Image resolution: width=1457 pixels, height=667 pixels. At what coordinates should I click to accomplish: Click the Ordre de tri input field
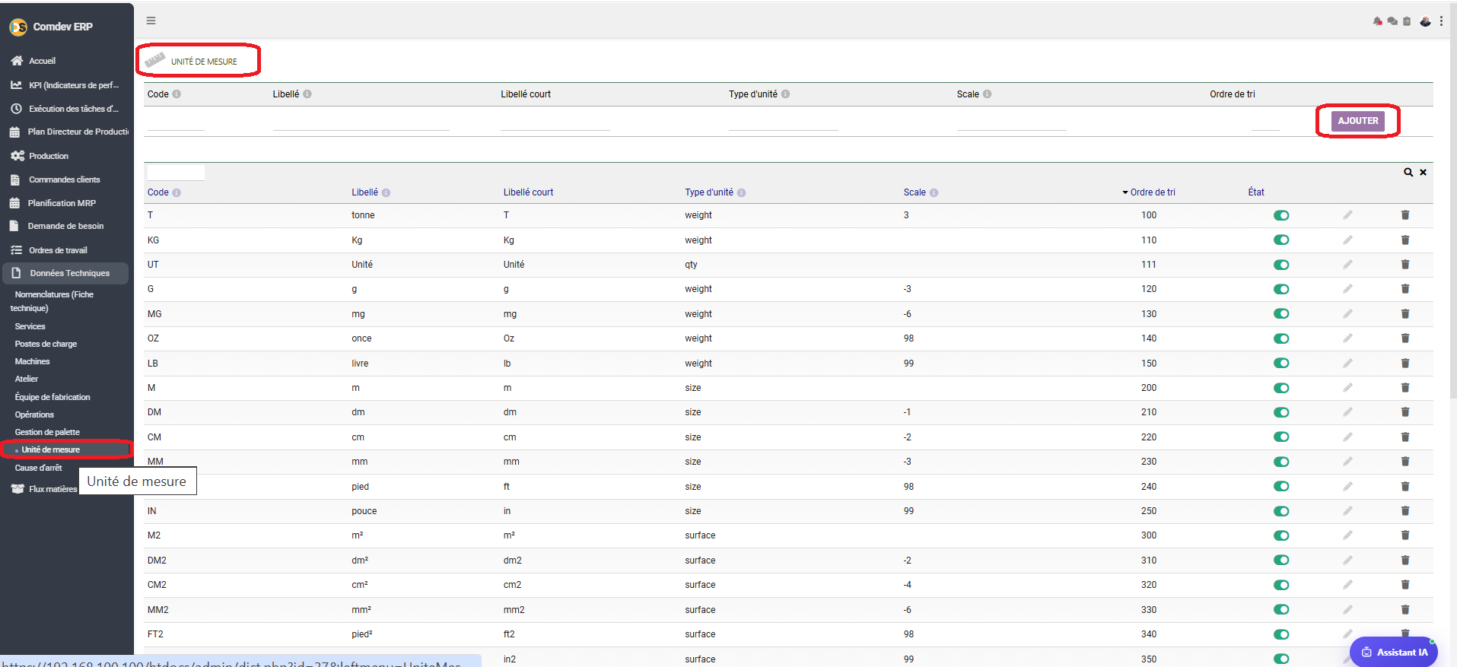pos(1265,122)
